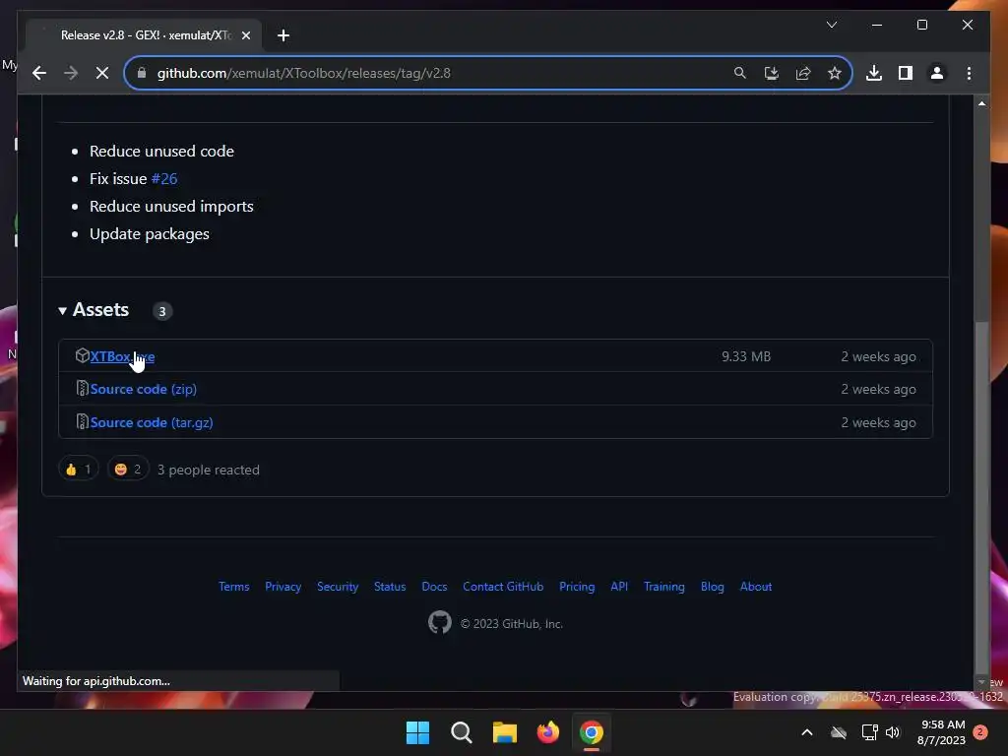Open the site security lock info

point(142,73)
